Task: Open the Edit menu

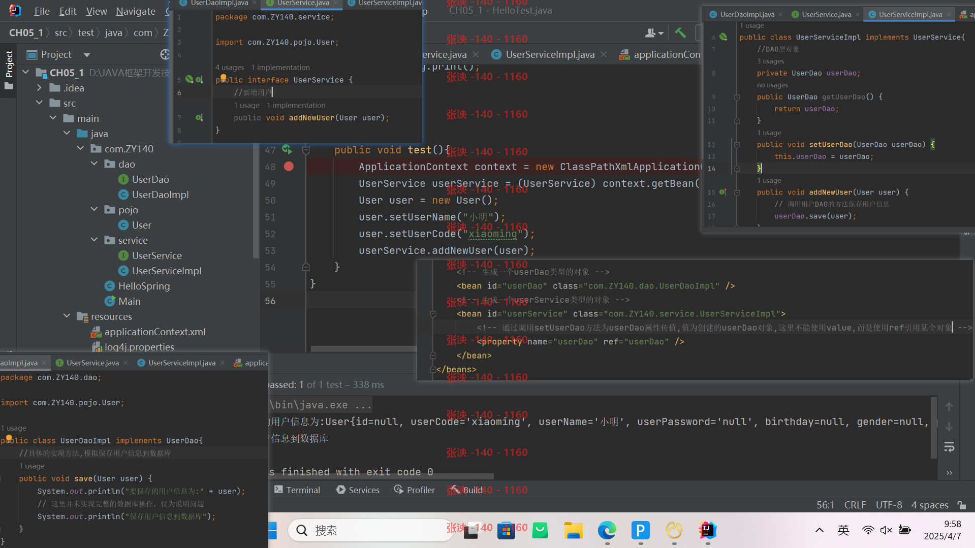Action: click(68, 11)
